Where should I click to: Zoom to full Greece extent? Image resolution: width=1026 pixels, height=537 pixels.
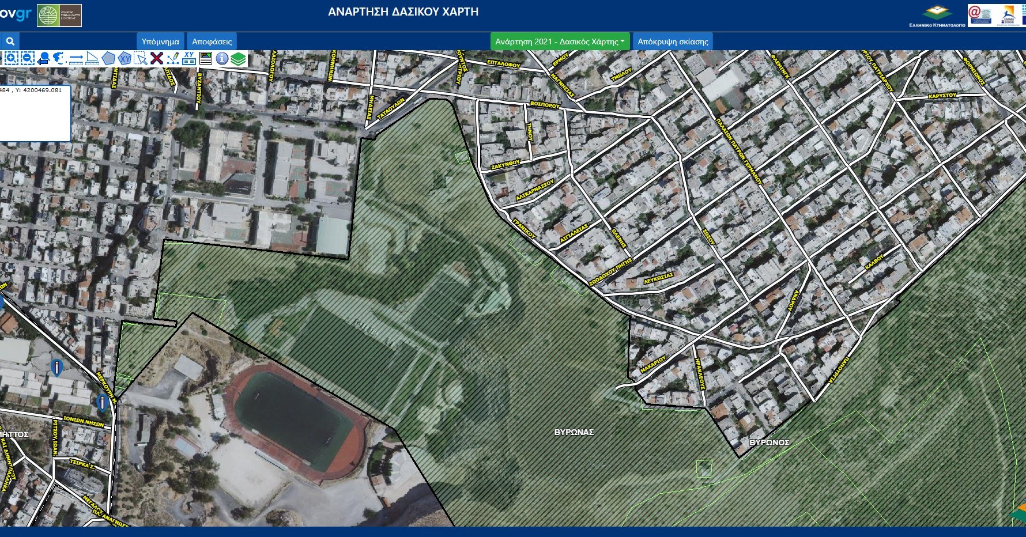[x=59, y=58]
